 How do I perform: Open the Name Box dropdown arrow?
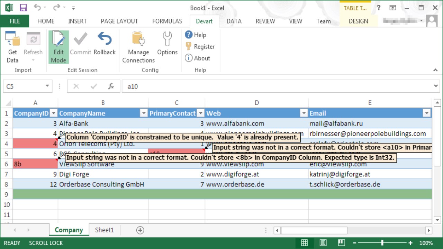(47, 86)
